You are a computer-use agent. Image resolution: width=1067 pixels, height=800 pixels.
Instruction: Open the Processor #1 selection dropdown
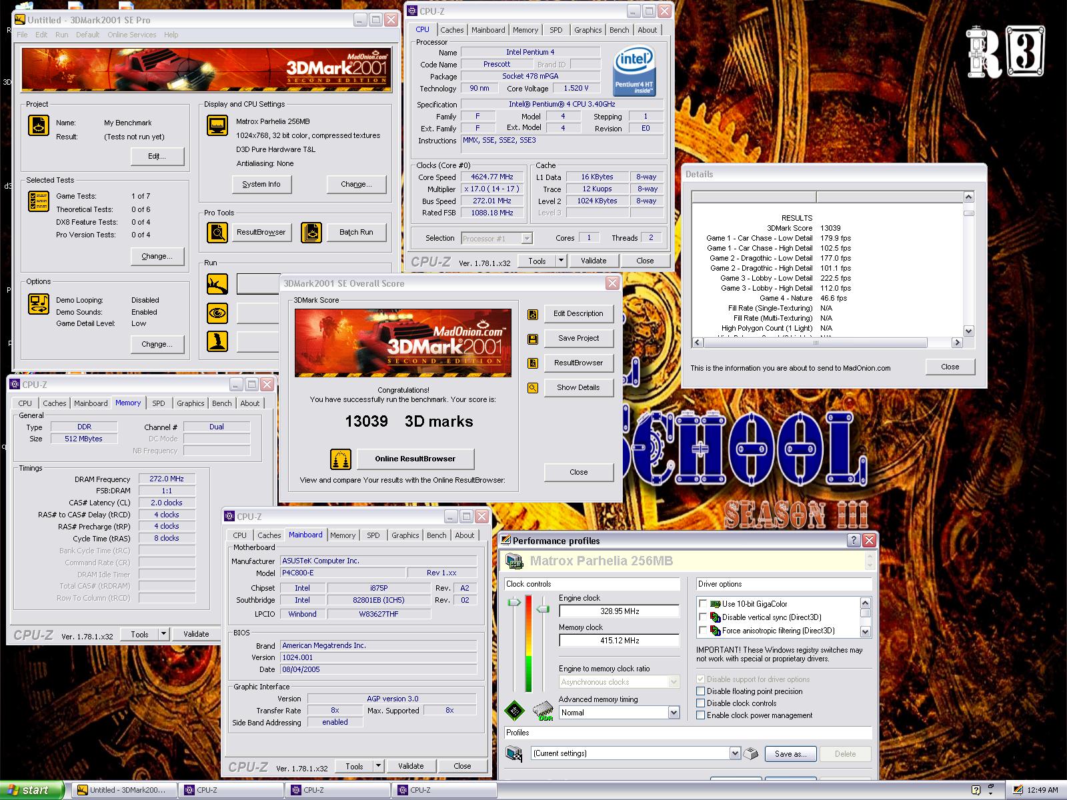[x=527, y=238]
